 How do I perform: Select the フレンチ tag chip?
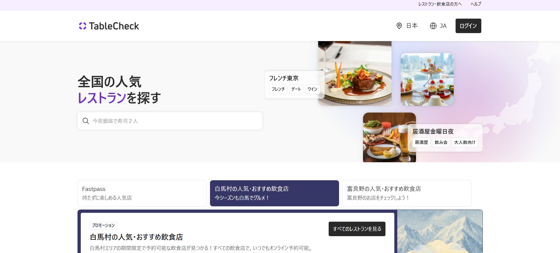point(278,89)
